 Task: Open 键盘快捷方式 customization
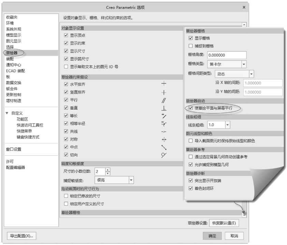(x=28, y=137)
